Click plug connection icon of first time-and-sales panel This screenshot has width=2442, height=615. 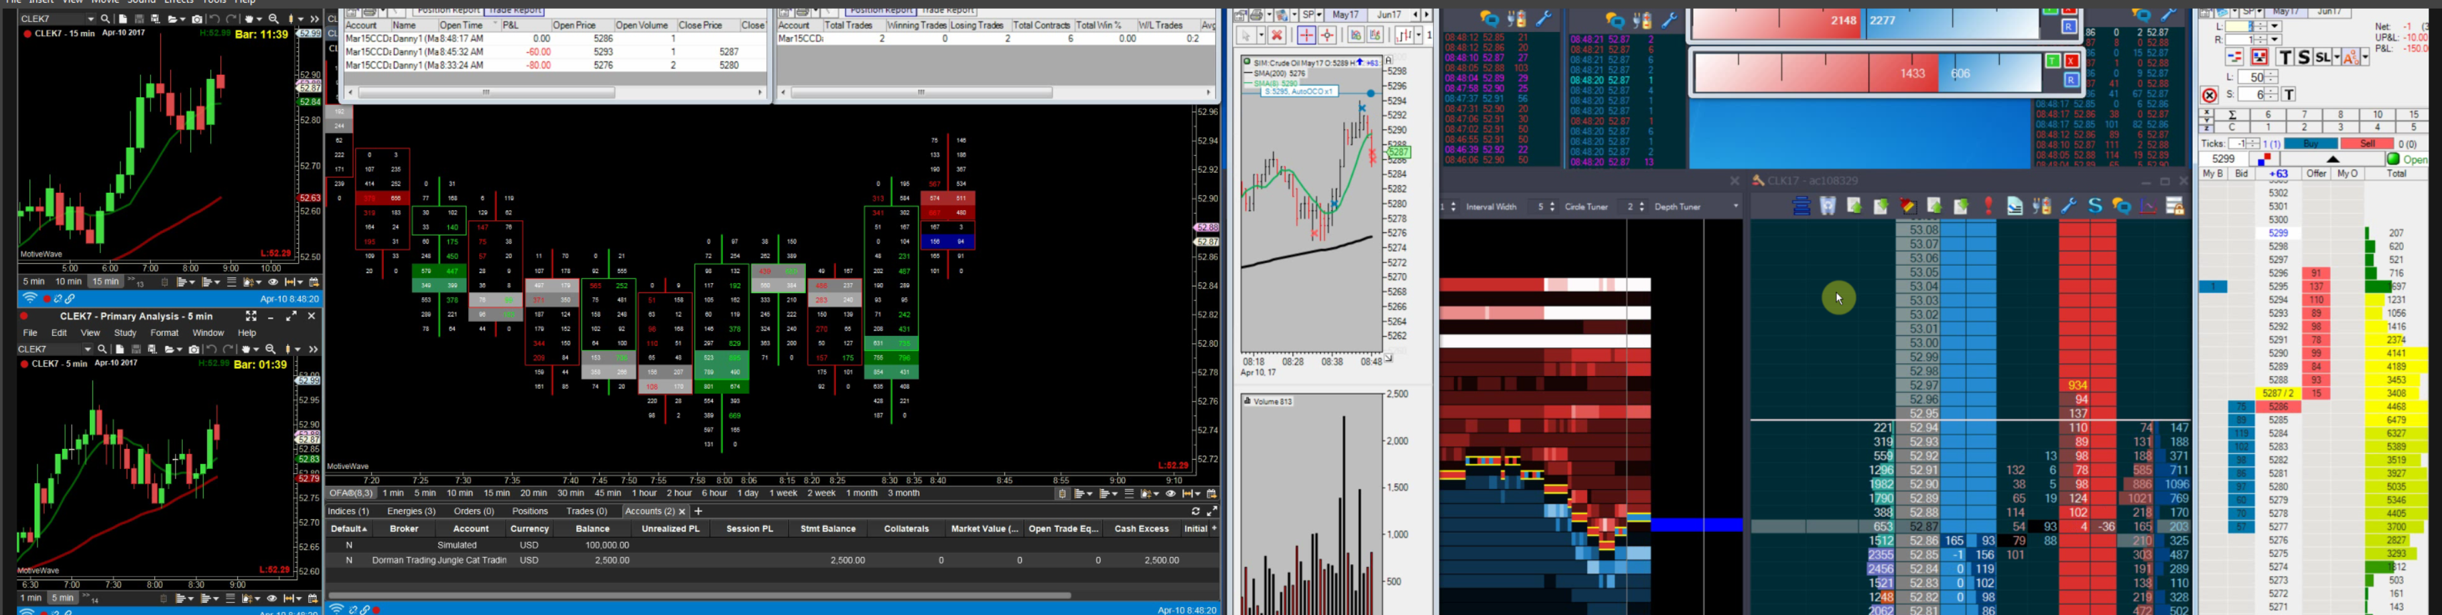[1516, 18]
